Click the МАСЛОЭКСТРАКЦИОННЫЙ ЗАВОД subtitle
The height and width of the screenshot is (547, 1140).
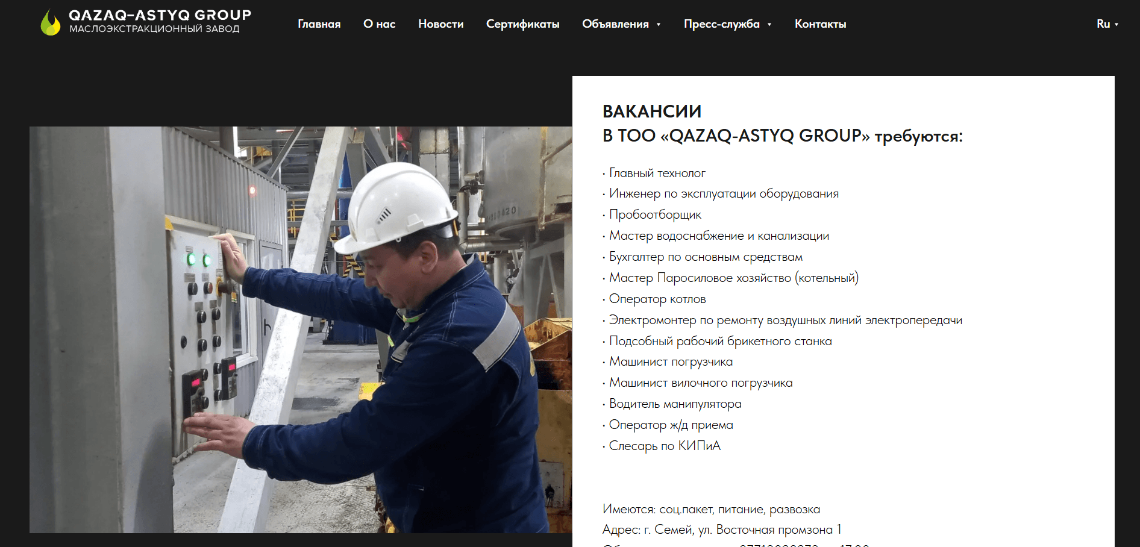coord(154,29)
